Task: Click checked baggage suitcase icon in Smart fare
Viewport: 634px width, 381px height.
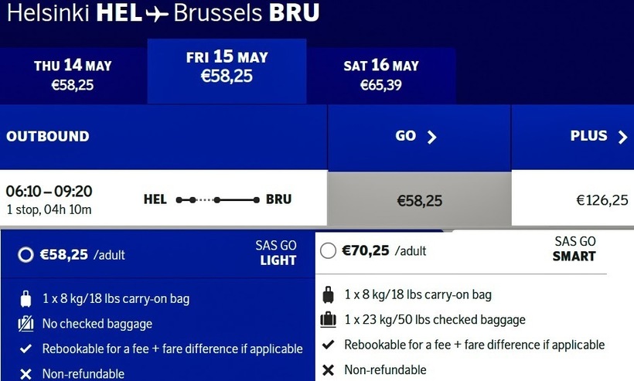Action: (x=328, y=319)
